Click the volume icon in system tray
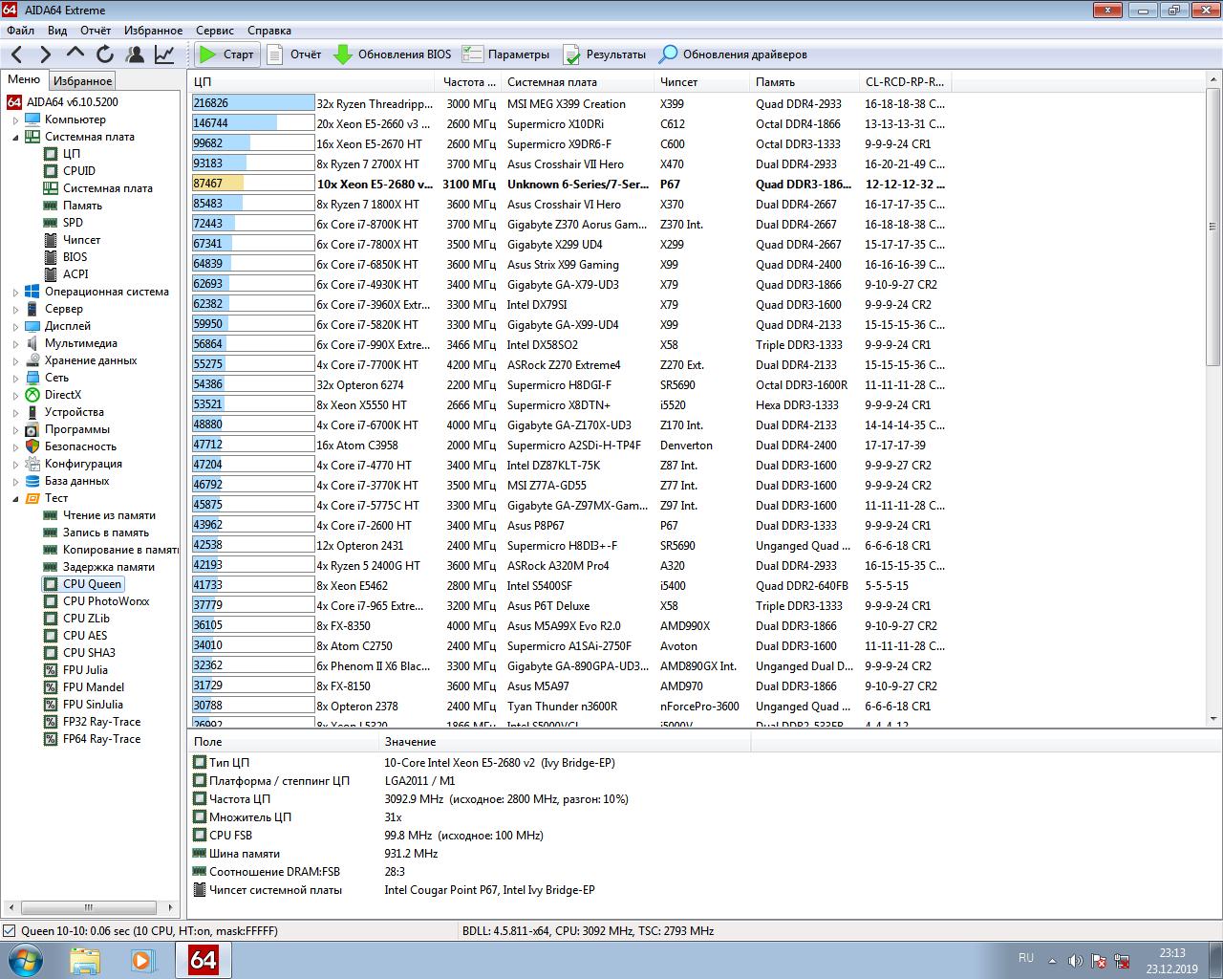 click(x=1075, y=961)
